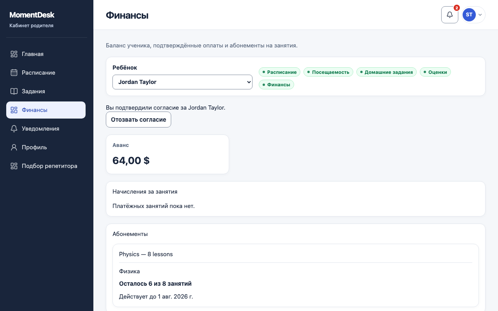Click the Абонементы section heading
The width and height of the screenshot is (498, 311).
tap(130, 234)
